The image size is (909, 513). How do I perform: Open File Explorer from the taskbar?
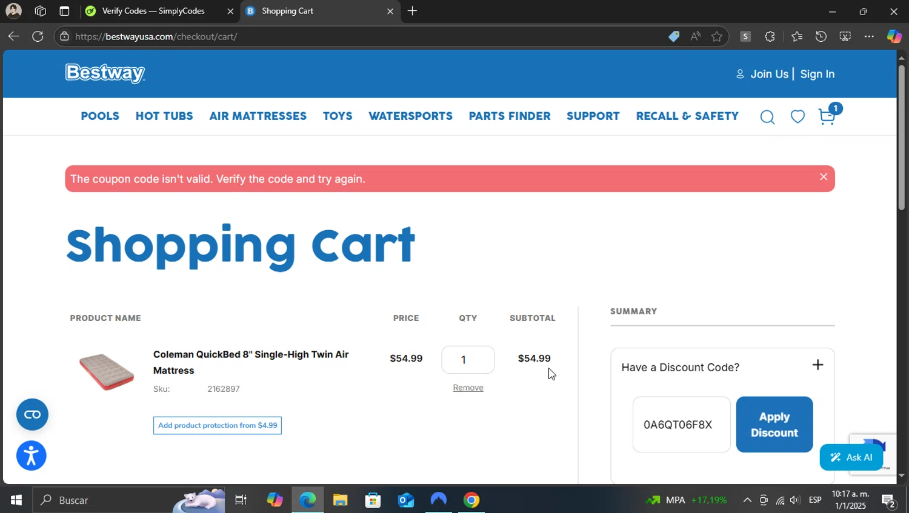click(340, 500)
